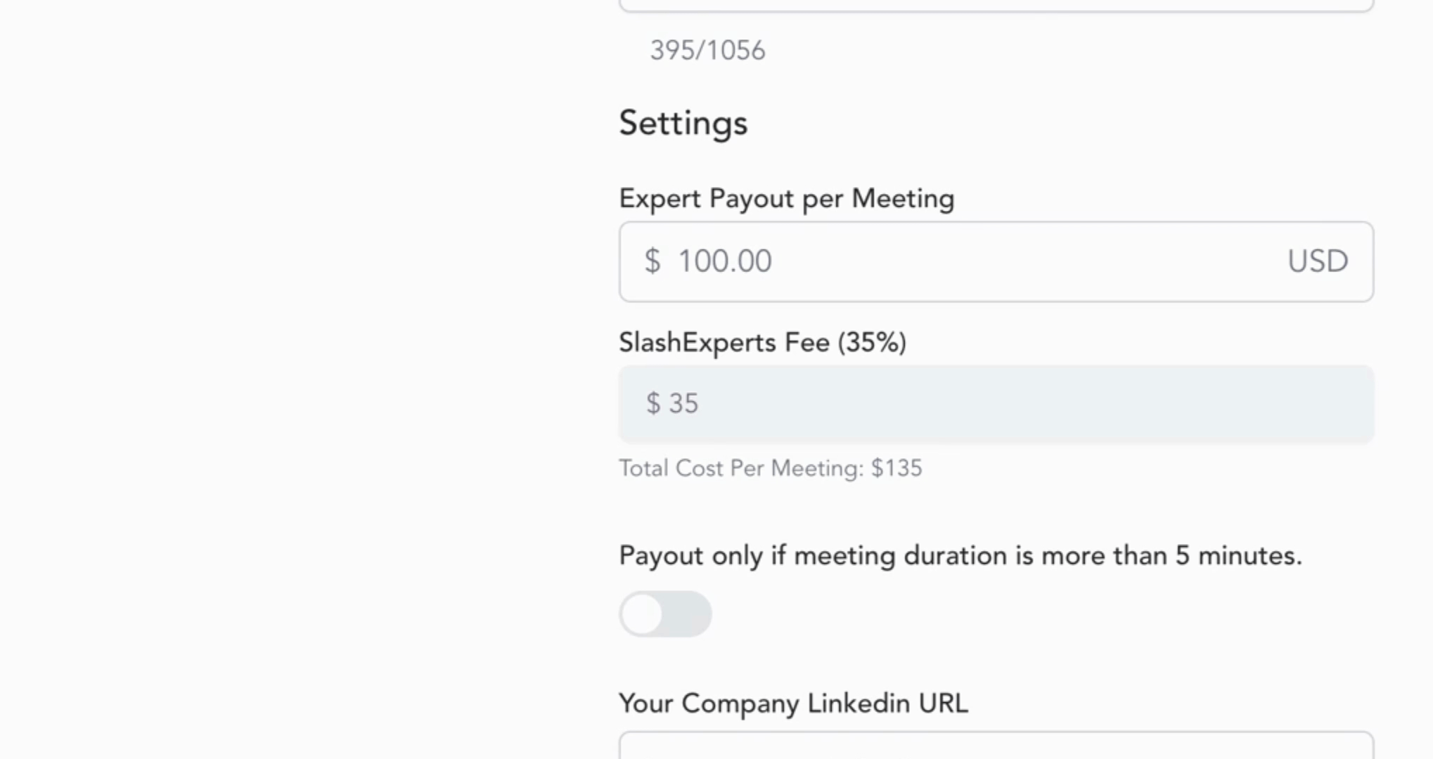This screenshot has height=759, width=1433.
Task: Click the $ 35 fee value
Action: pyautogui.click(x=672, y=403)
